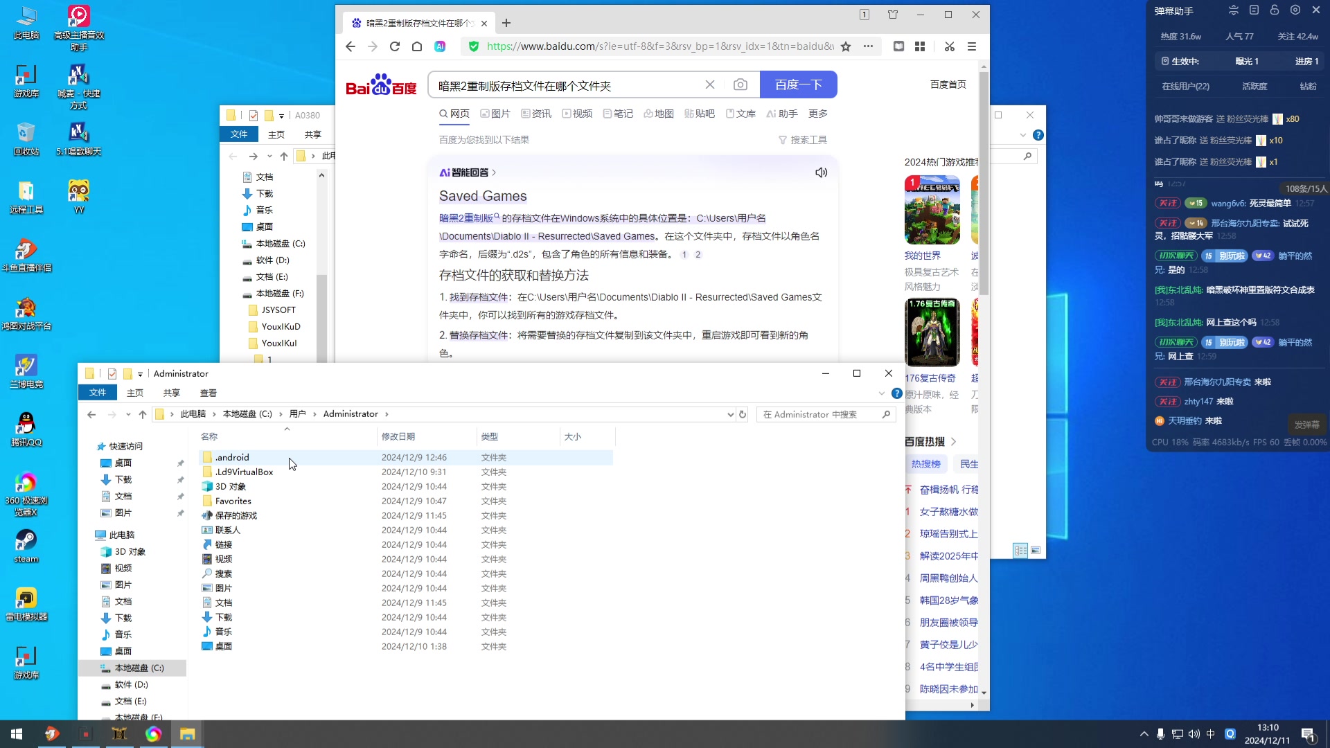Play the AI answer audio with speaker icon
Viewport: 1330px width, 748px height.
pos(821,172)
